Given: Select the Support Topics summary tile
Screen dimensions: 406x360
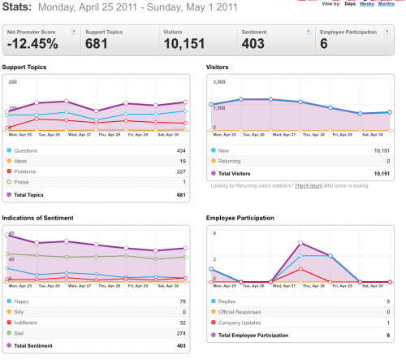Looking at the screenshot, I should 120,41.
